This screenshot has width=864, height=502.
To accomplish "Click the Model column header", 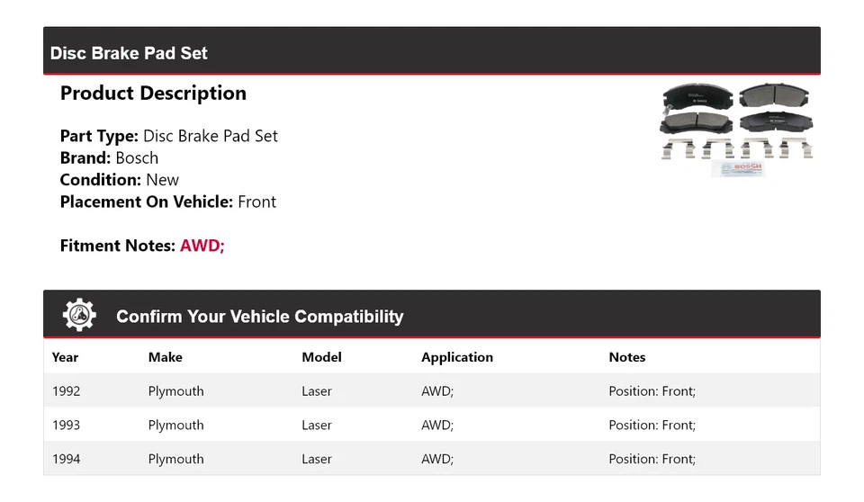I will pos(321,357).
